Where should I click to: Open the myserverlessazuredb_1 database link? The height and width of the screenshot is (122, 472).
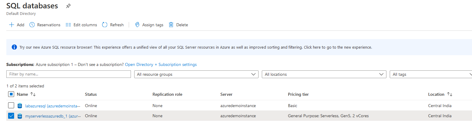(x=53, y=116)
